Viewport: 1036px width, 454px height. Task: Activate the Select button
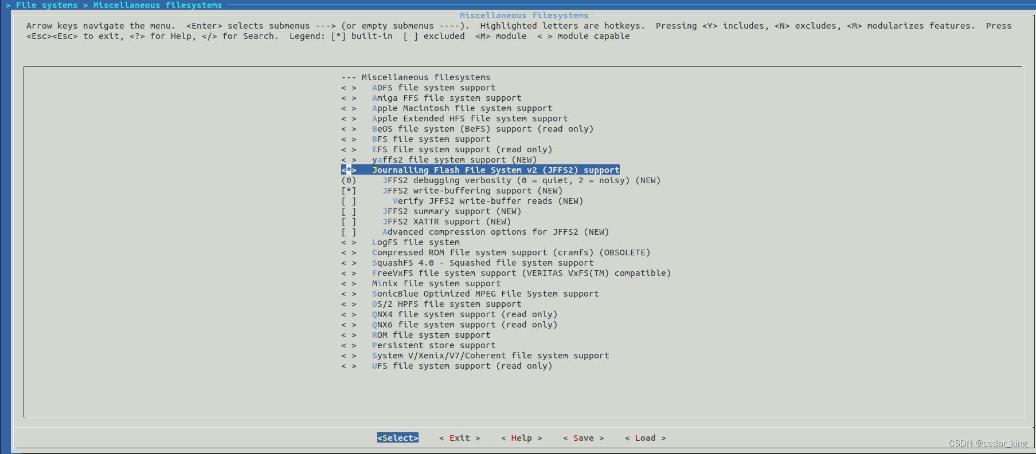(398, 438)
